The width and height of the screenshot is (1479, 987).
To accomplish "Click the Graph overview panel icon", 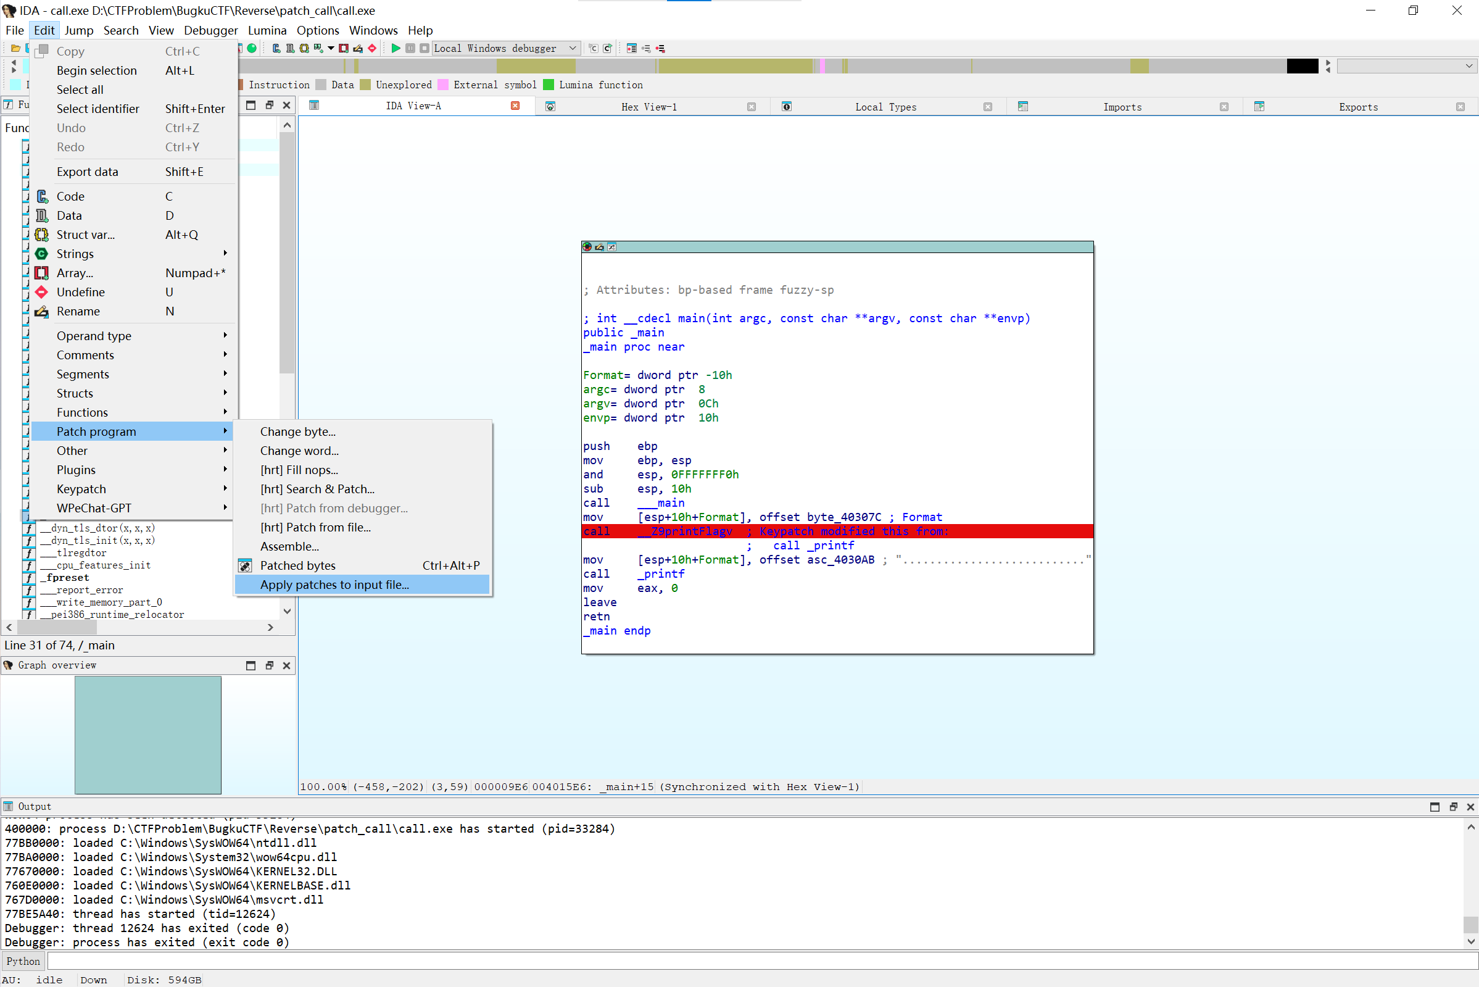I will 8,665.
